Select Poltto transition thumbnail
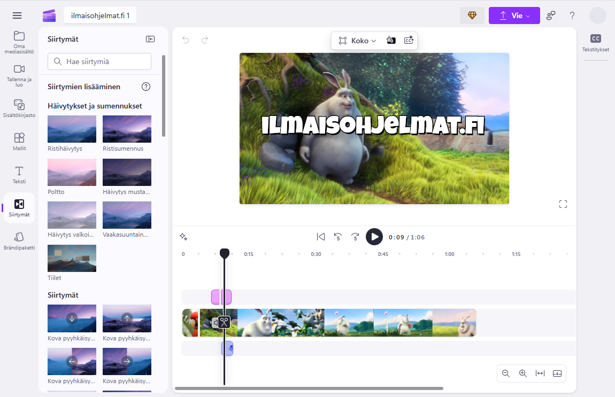615x397 pixels. [x=72, y=172]
